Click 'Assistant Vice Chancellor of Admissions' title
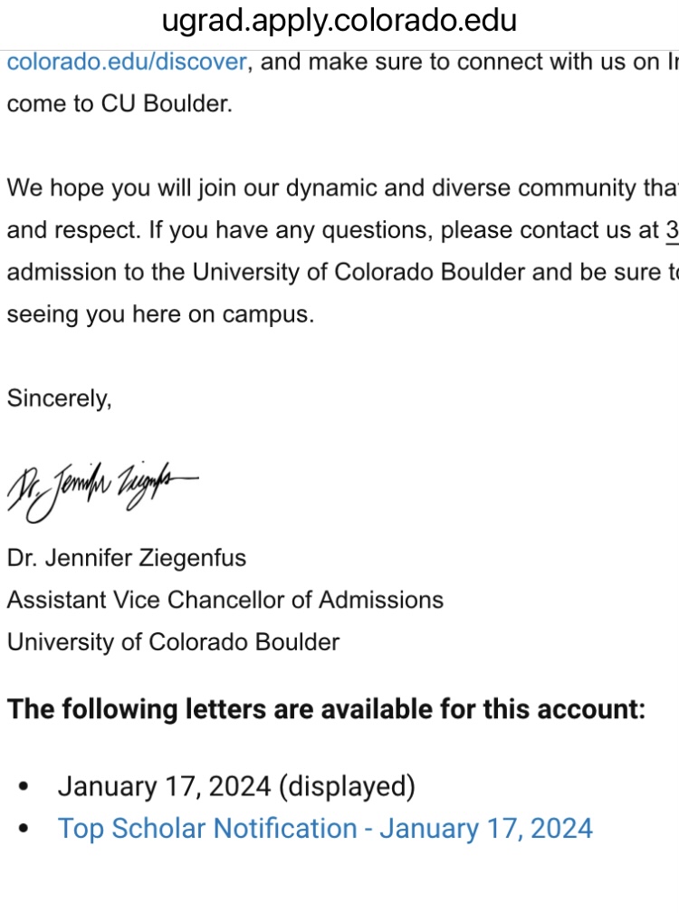The height and width of the screenshot is (913, 679). tap(225, 600)
